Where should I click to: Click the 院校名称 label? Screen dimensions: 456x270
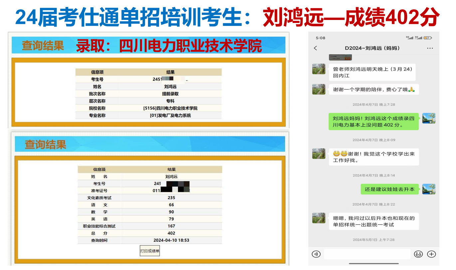tap(97, 108)
